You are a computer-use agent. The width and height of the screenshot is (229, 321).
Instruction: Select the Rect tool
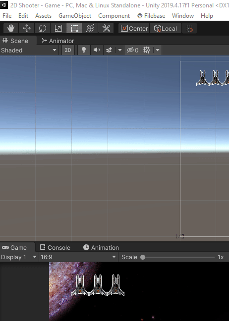(x=74, y=28)
